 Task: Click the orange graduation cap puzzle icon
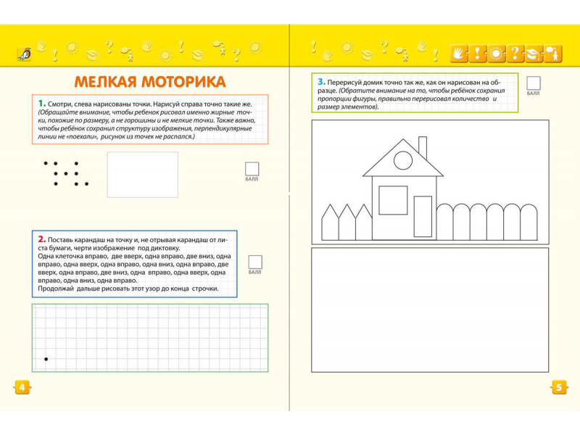[533, 53]
